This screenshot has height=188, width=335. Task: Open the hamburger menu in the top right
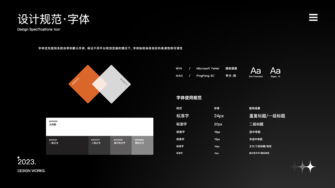click(x=313, y=17)
